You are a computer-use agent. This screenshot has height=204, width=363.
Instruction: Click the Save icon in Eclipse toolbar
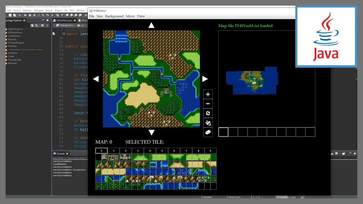click(x=10, y=15)
